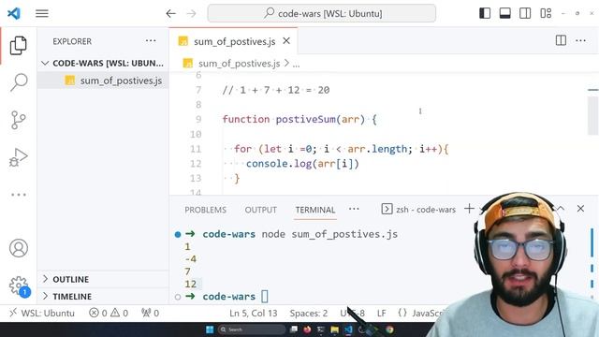Open Explorer Views and More Actions ellipsis
599x337 pixels.
pyautogui.click(x=151, y=40)
